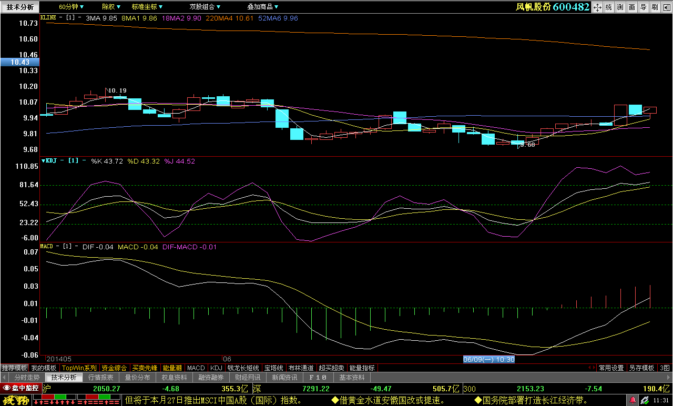The width and height of the screenshot is (673, 406).
Task: Select the 资金综合 tab
Action: click(115, 368)
